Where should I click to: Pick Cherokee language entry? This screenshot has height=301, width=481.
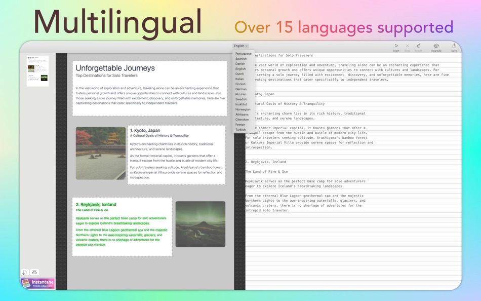coord(242,120)
